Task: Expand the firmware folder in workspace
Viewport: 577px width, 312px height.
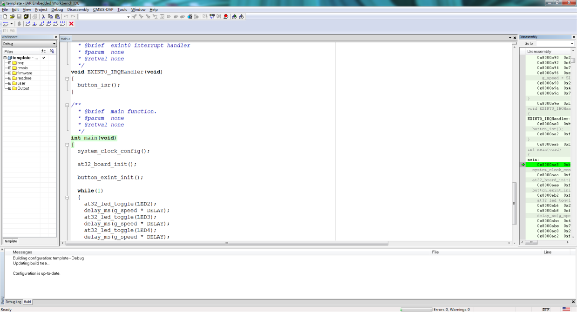Action: coord(9,73)
